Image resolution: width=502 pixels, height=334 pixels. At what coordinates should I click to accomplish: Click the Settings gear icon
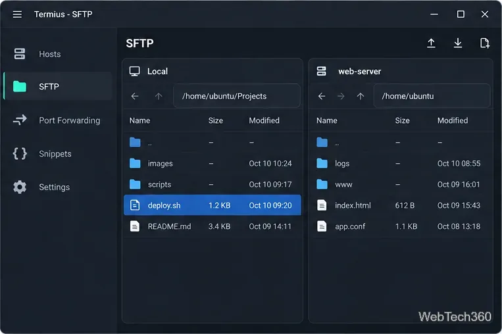click(20, 187)
